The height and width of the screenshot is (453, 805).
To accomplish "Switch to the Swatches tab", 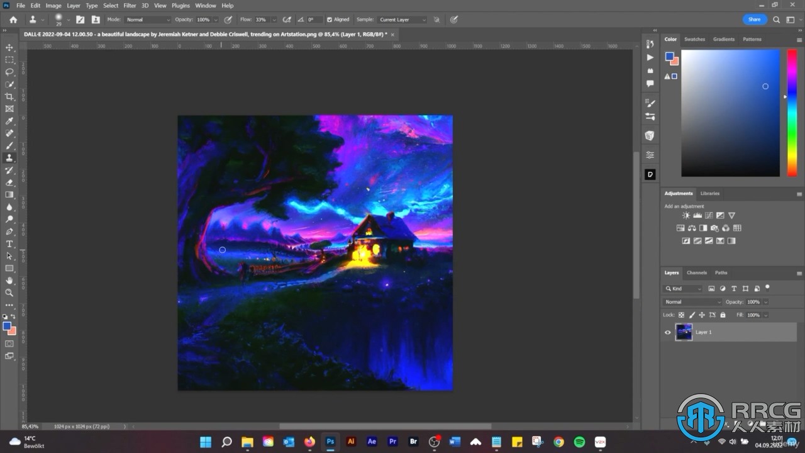I will tap(694, 39).
